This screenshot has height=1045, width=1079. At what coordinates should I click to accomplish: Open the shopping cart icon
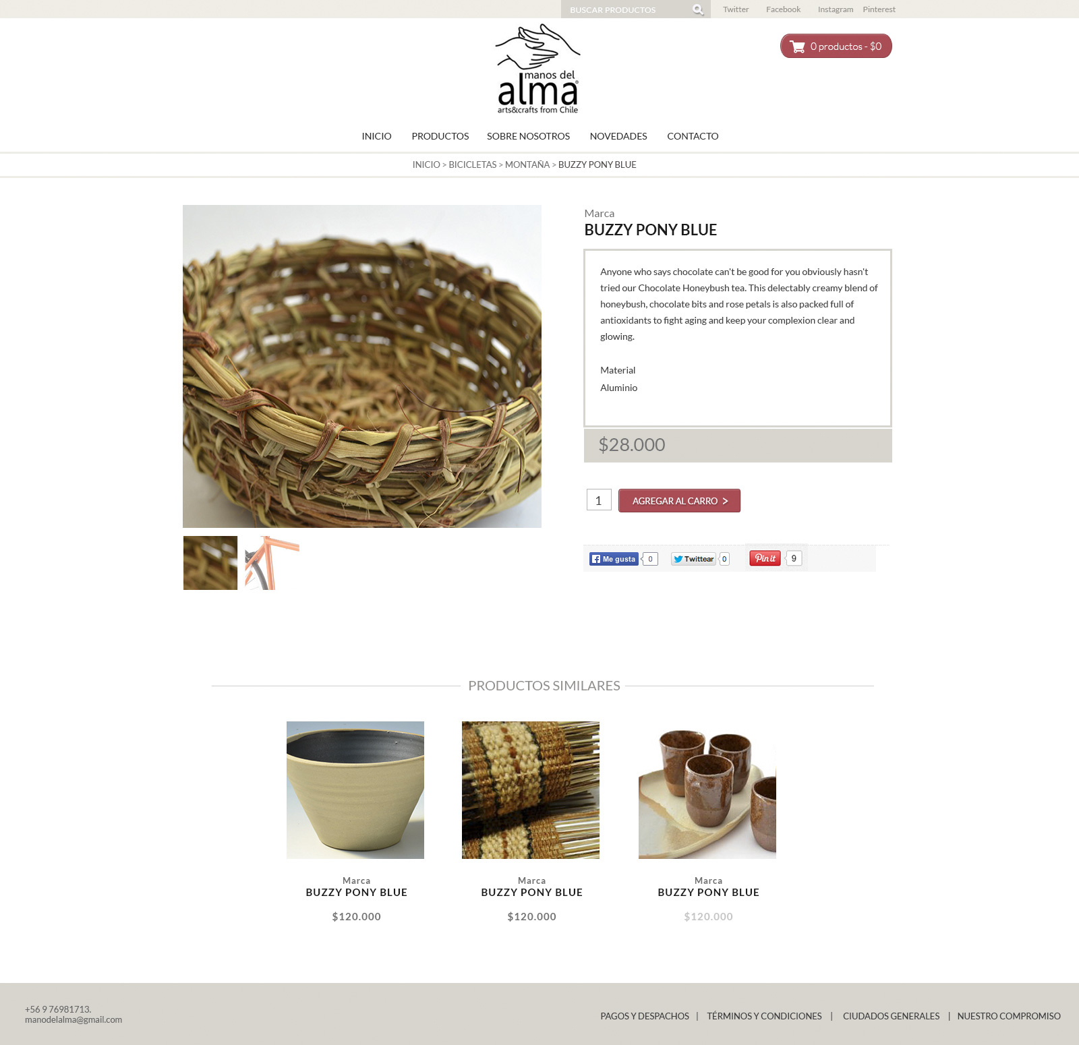[x=797, y=47]
